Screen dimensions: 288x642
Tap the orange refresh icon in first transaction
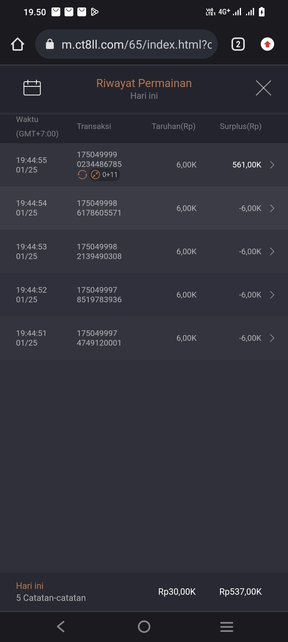click(82, 175)
